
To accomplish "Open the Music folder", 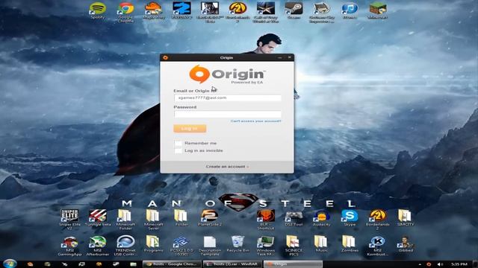I will point(322,244).
